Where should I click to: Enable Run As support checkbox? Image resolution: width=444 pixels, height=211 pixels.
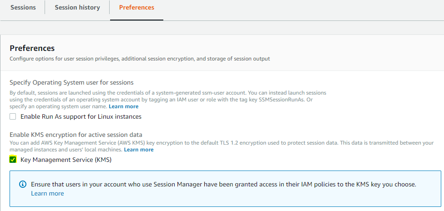coord(13,116)
